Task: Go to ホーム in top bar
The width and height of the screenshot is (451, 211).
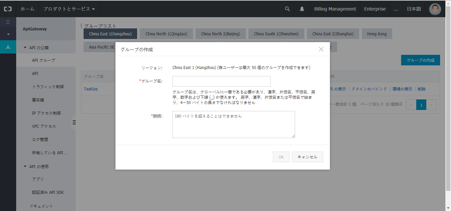Action: pos(27,9)
